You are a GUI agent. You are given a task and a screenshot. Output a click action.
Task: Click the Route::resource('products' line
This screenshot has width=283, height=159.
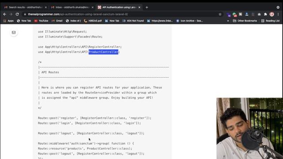pyautogui.click(x=85, y=148)
